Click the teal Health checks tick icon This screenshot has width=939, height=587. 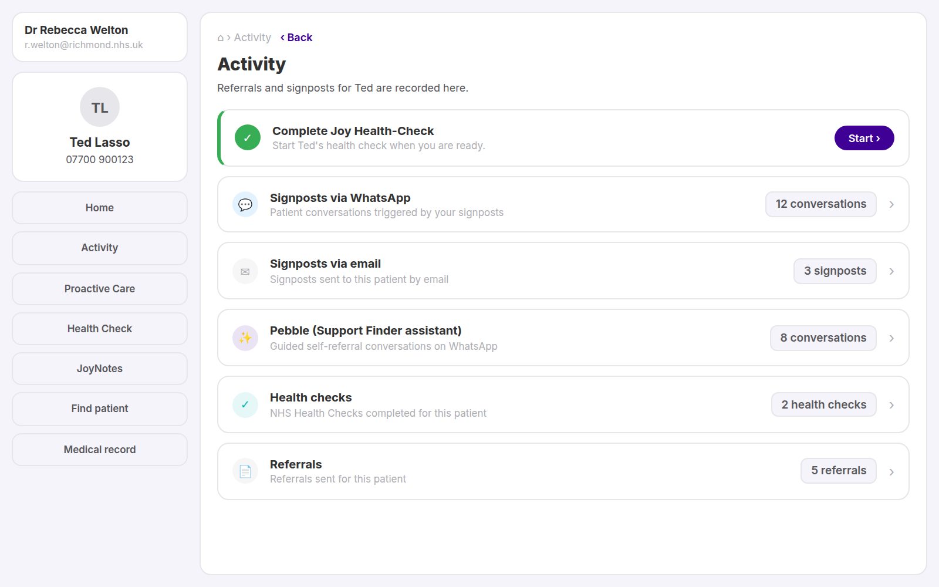(x=245, y=405)
